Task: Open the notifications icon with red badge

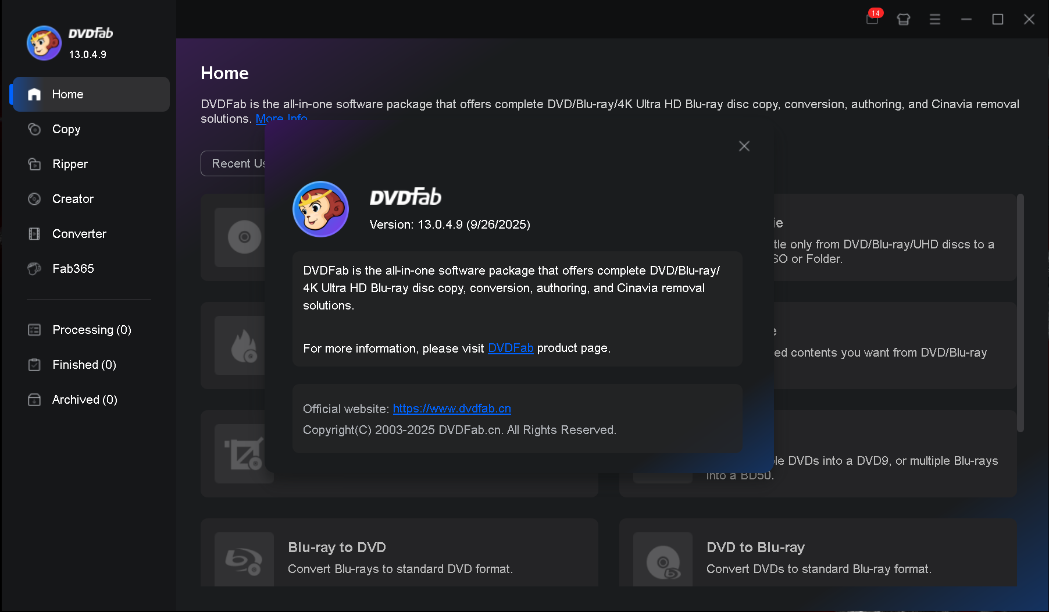Action: coord(872,19)
